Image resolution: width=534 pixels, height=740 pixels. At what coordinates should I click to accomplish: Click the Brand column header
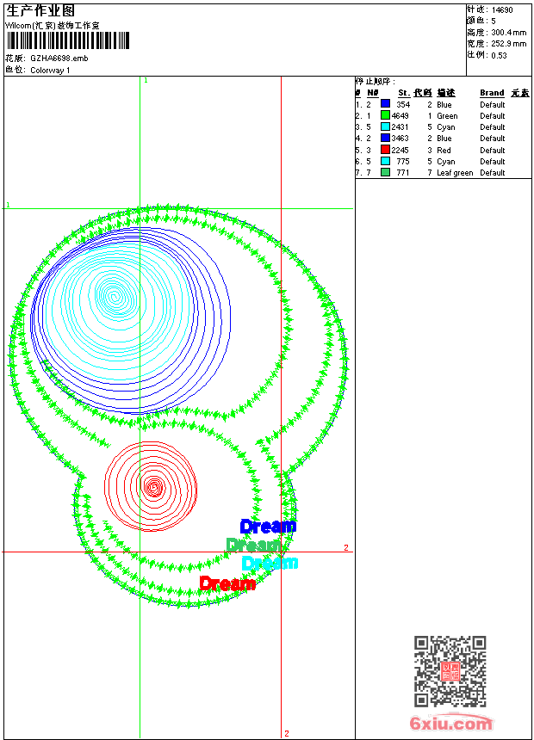pos(492,93)
